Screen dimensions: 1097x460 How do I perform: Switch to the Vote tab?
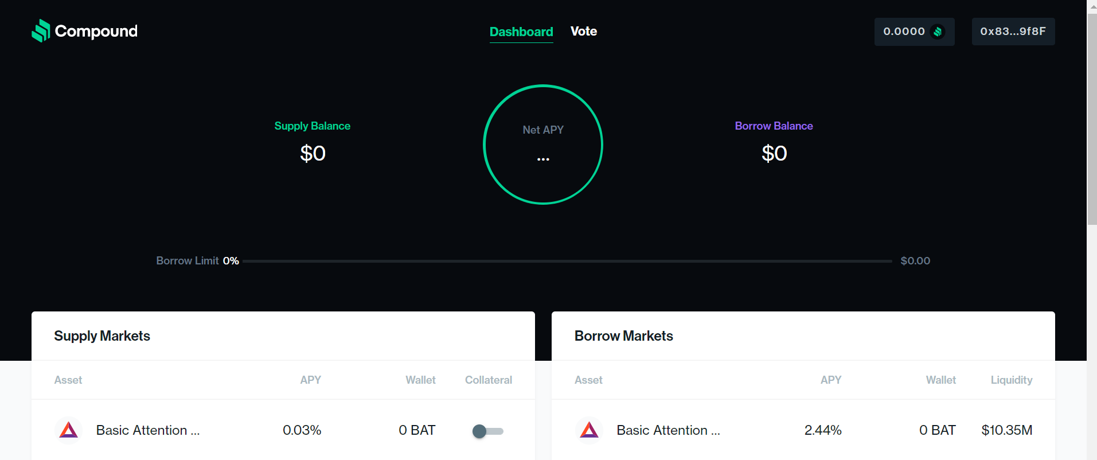pos(584,32)
